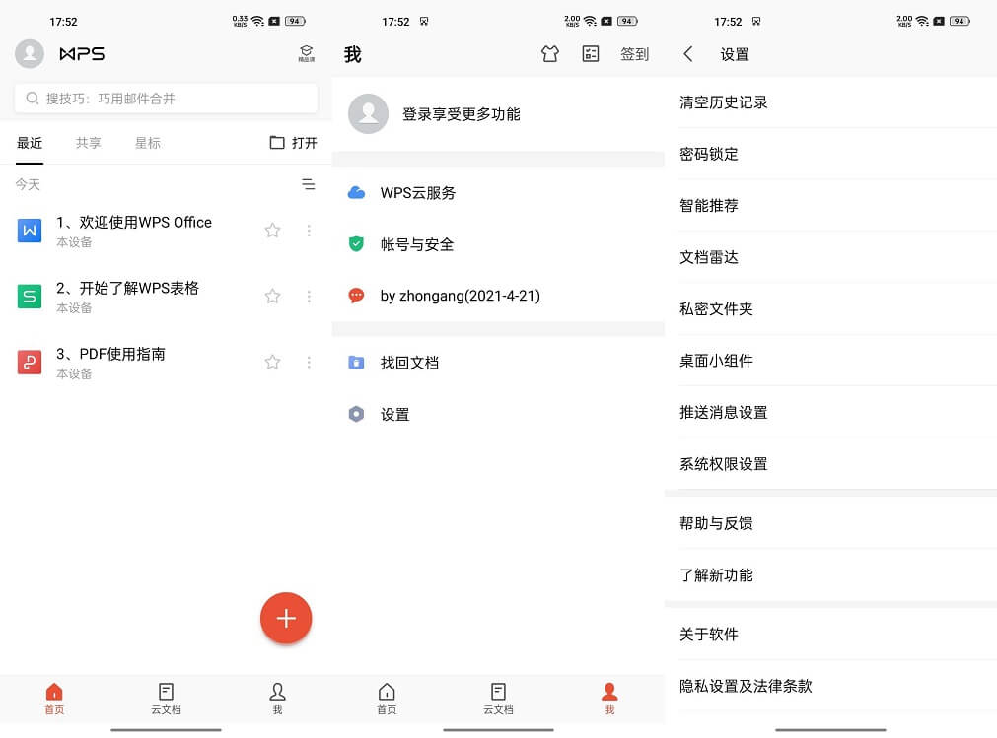Open 了解新功能
Image resolution: width=997 pixels, height=738 pixels.
831,575
